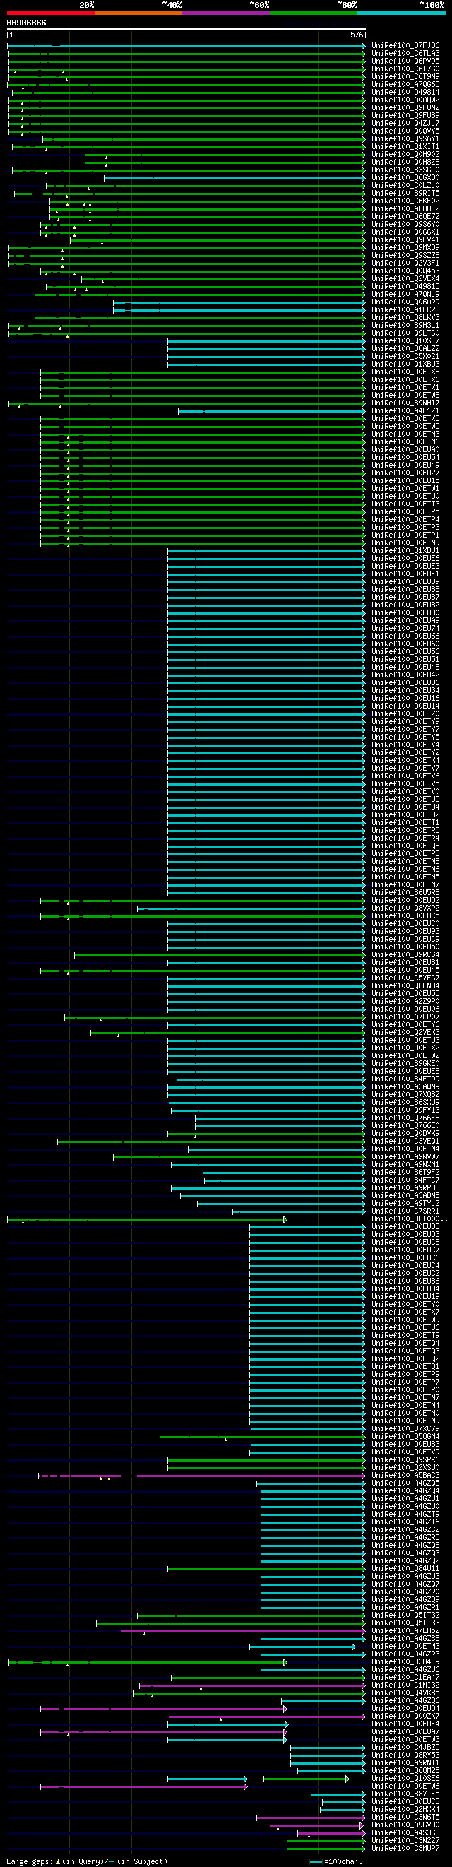Select label UniRef100_B3H4E9
Image resolution: width=452 pixels, height=1867 pixels.
[x=405, y=1663]
